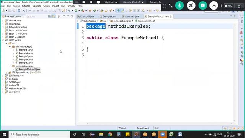Select Example2.java in Package Explorer
Viewport: 245px width, 138px height.
tap(26, 53)
